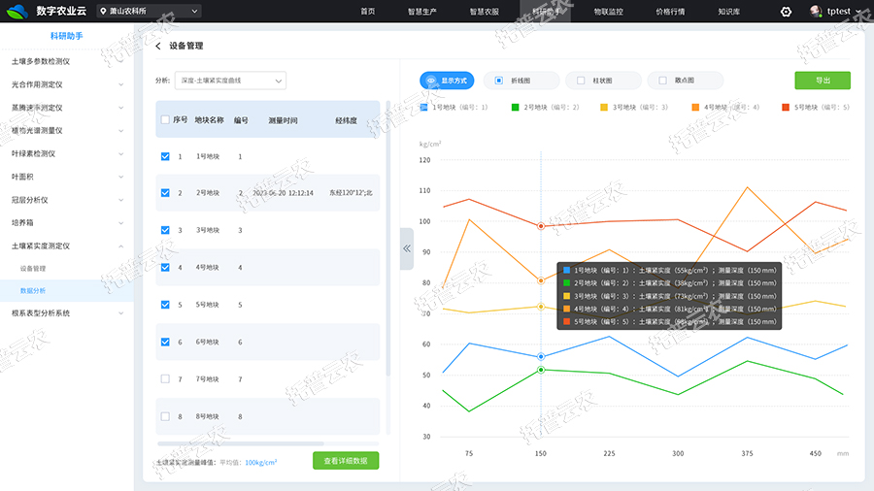874x491 pixels.
Task: Click the eye icon in 显示方式
Action: [x=432, y=81]
